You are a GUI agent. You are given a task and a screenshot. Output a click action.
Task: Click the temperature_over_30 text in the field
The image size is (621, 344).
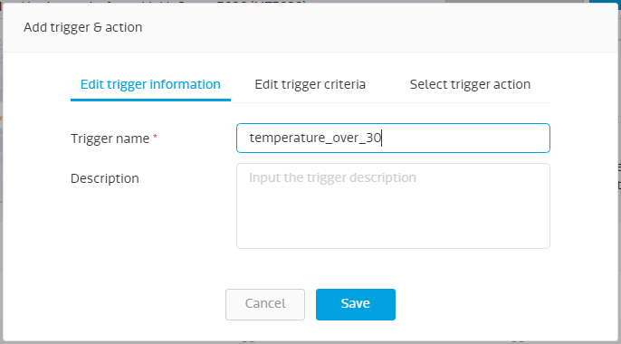click(315, 138)
